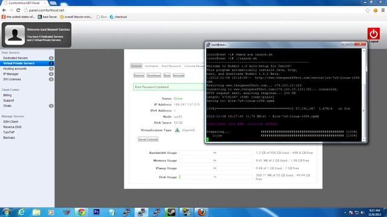Image resolution: width=387 pixels, height=217 pixels.
Task: Open Hosting accounts in the sidebar
Action: click(27, 69)
